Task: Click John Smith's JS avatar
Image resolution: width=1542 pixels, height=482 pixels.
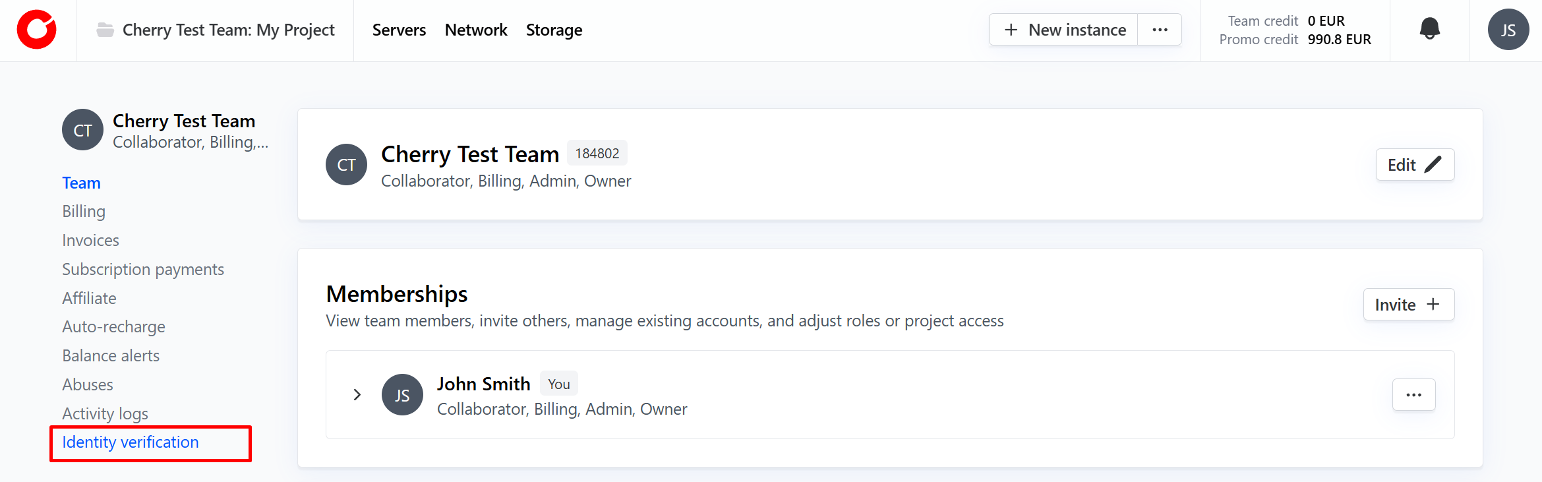Action: pyautogui.click(x=402, y=395)
